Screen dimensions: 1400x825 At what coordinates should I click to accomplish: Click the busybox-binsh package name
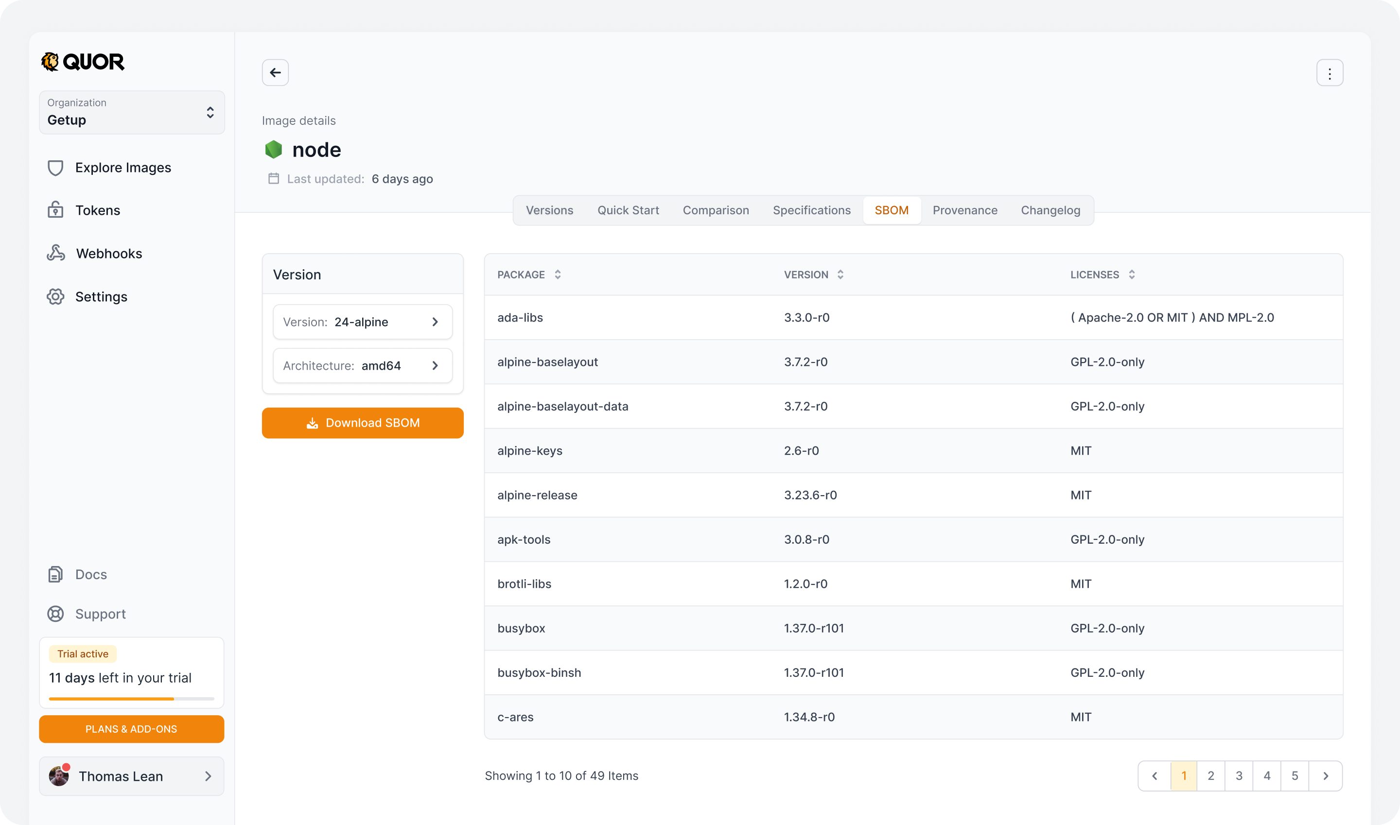[x=539, y=672]
